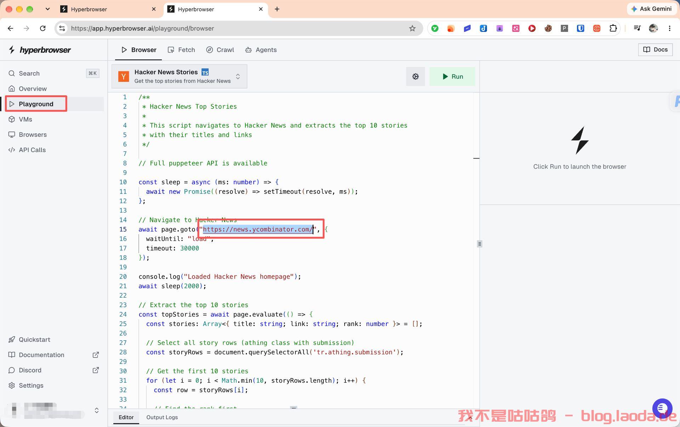
Task: Open Search in the sidebar
Action: (54, 73)
